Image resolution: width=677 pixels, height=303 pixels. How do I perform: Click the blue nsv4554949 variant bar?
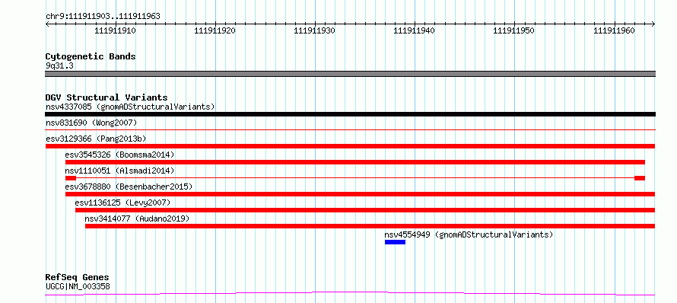[x=395, y=242]
